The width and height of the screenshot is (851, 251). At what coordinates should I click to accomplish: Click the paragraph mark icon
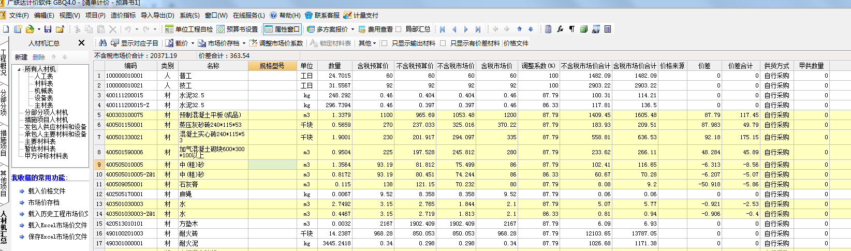point(572,29)
